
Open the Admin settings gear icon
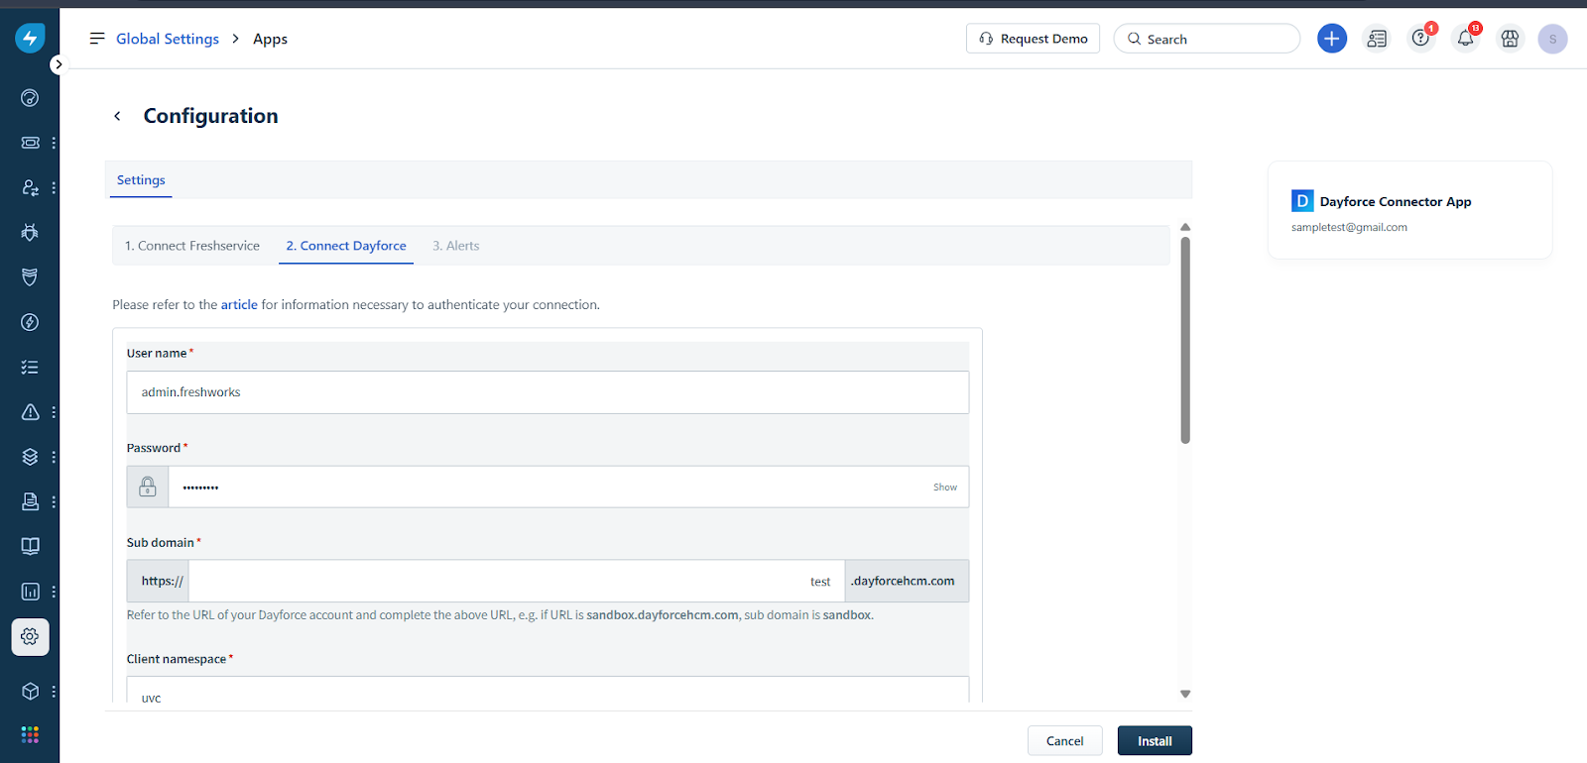pyautogui.click(x=30, y=636)
